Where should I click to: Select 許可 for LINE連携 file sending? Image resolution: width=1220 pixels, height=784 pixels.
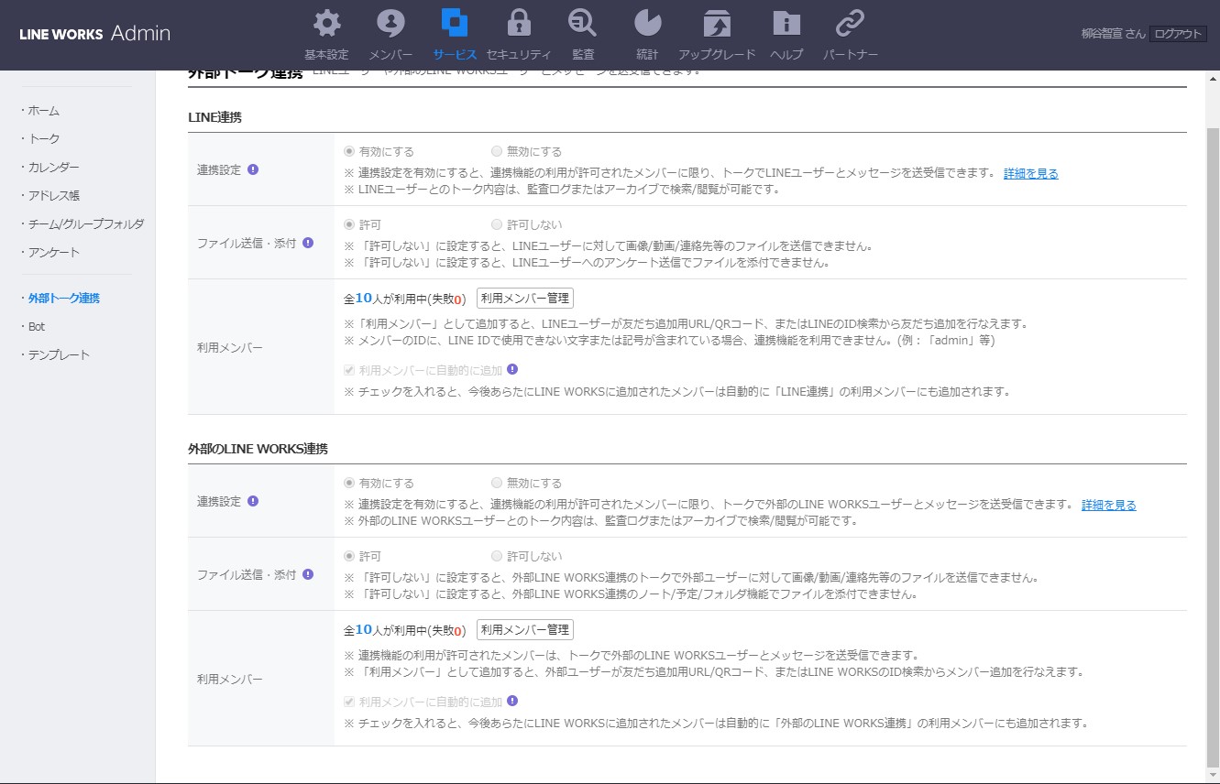pyautogui.click(x=349, y=224)
